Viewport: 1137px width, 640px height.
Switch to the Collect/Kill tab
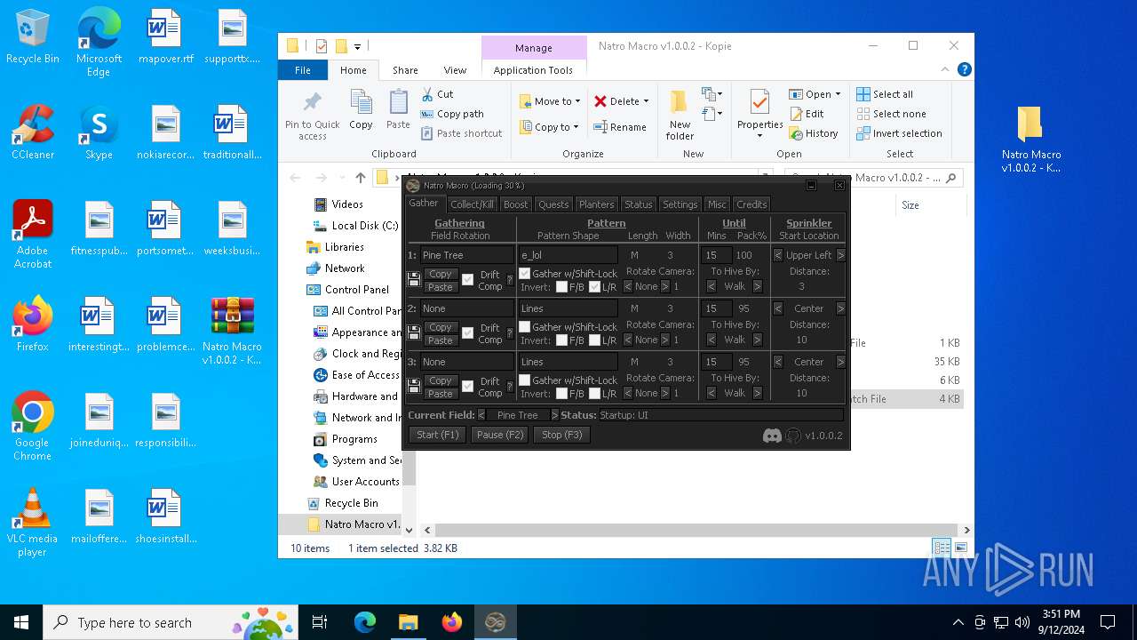pos(472,204)
